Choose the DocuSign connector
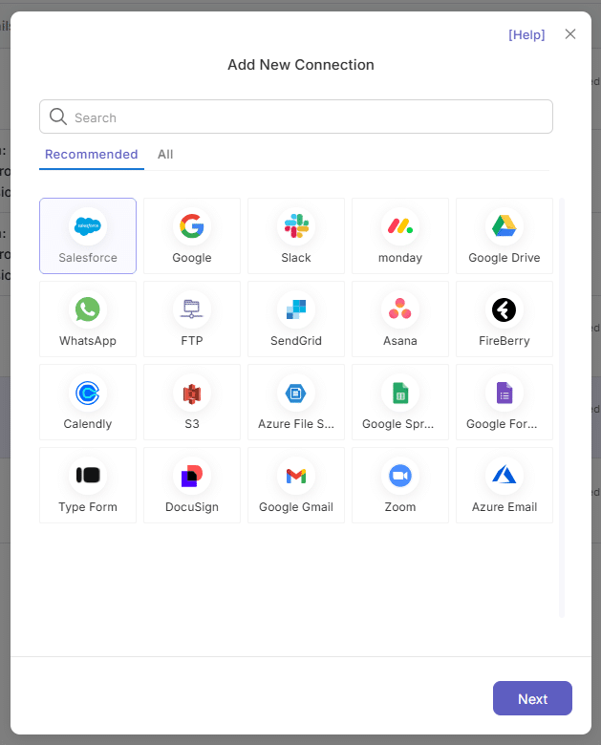The height and width of the screenshot is (745, 601). (192, 485)
